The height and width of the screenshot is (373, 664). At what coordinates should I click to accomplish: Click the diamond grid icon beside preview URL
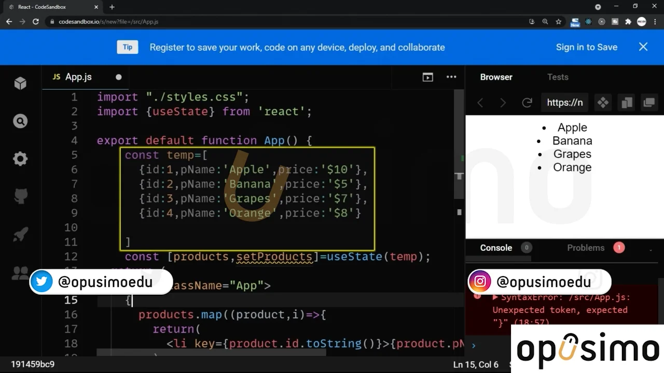pyautogui.click(x=603, y=103)
